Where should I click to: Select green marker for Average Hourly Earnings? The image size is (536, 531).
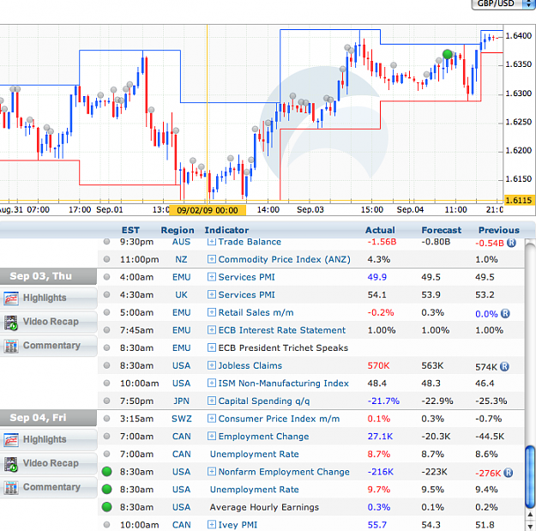107,507
